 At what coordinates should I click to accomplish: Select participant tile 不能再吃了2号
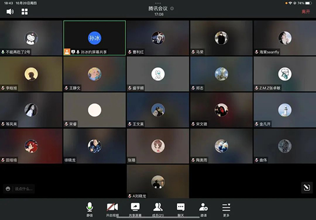[31, 38]
